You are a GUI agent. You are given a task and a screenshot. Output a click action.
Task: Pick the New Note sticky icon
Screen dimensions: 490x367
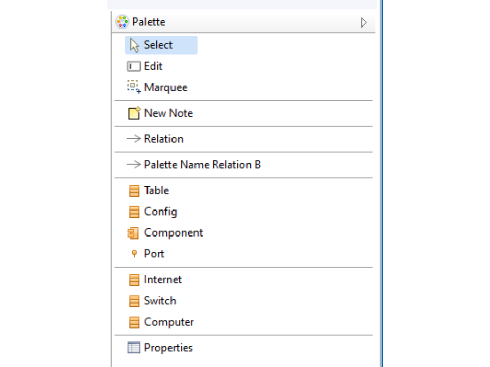point(134,113)
